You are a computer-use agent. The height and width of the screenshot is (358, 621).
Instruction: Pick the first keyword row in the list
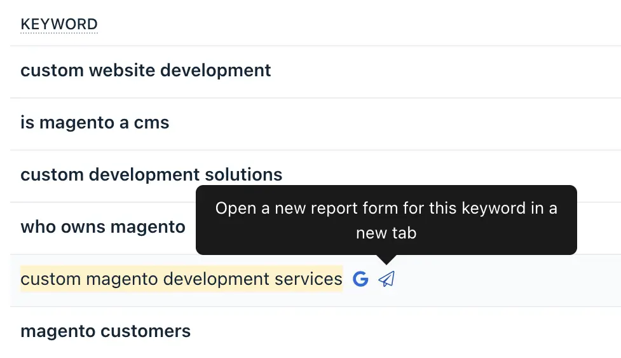click(146, 71)
